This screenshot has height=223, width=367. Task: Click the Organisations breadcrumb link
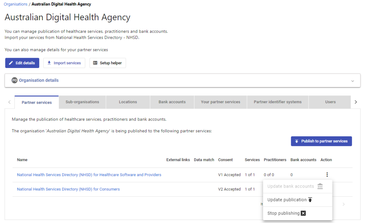[x=16, y=4]
